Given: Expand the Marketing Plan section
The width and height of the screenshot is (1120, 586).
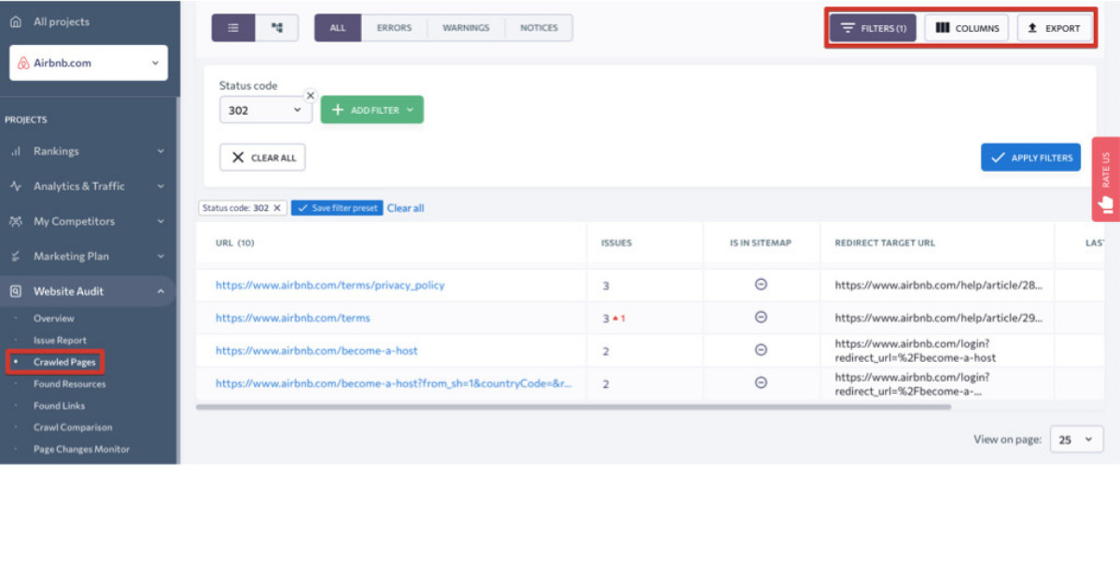Looking at the screenshot, I should point(161,257).
